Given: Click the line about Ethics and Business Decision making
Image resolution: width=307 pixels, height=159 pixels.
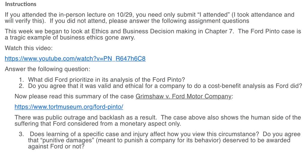Looking at the screenshot, I should [x=153, y=34].
